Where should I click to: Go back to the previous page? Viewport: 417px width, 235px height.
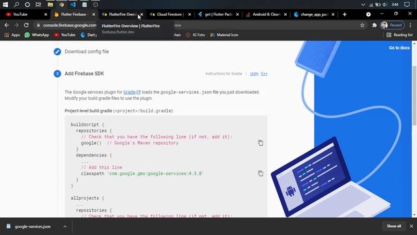point(7,25)
